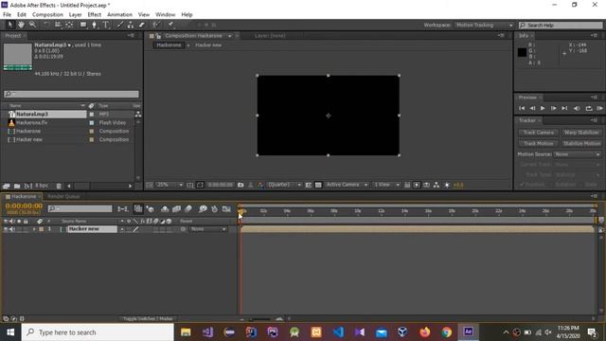Open the magnification ratio 25% dropdown
This screenshot has height=341, width=606.
(x=169, y=186)
